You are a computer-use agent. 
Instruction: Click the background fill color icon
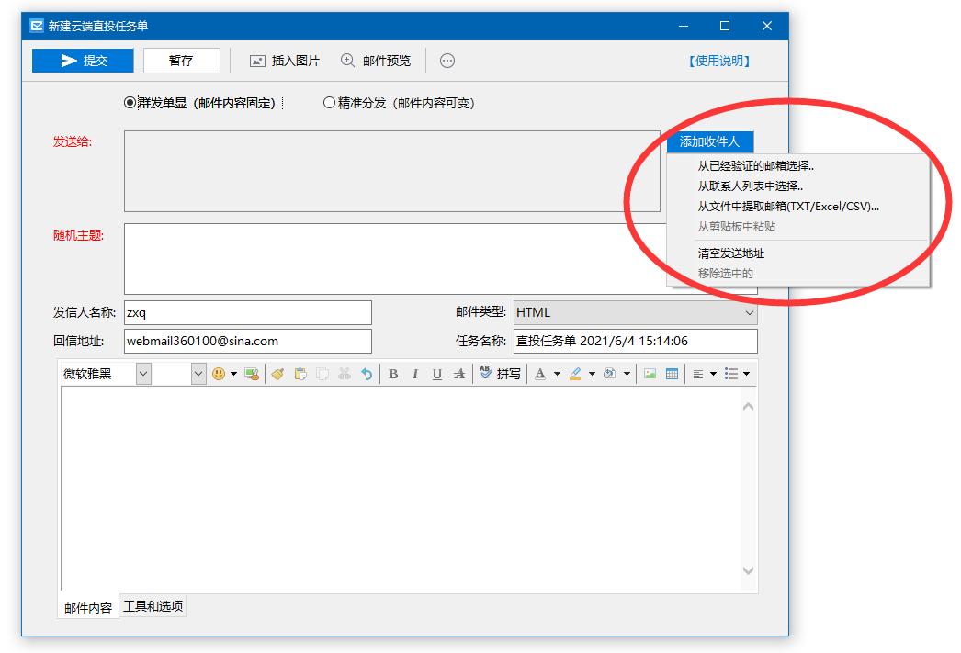(x=609, y=374)
